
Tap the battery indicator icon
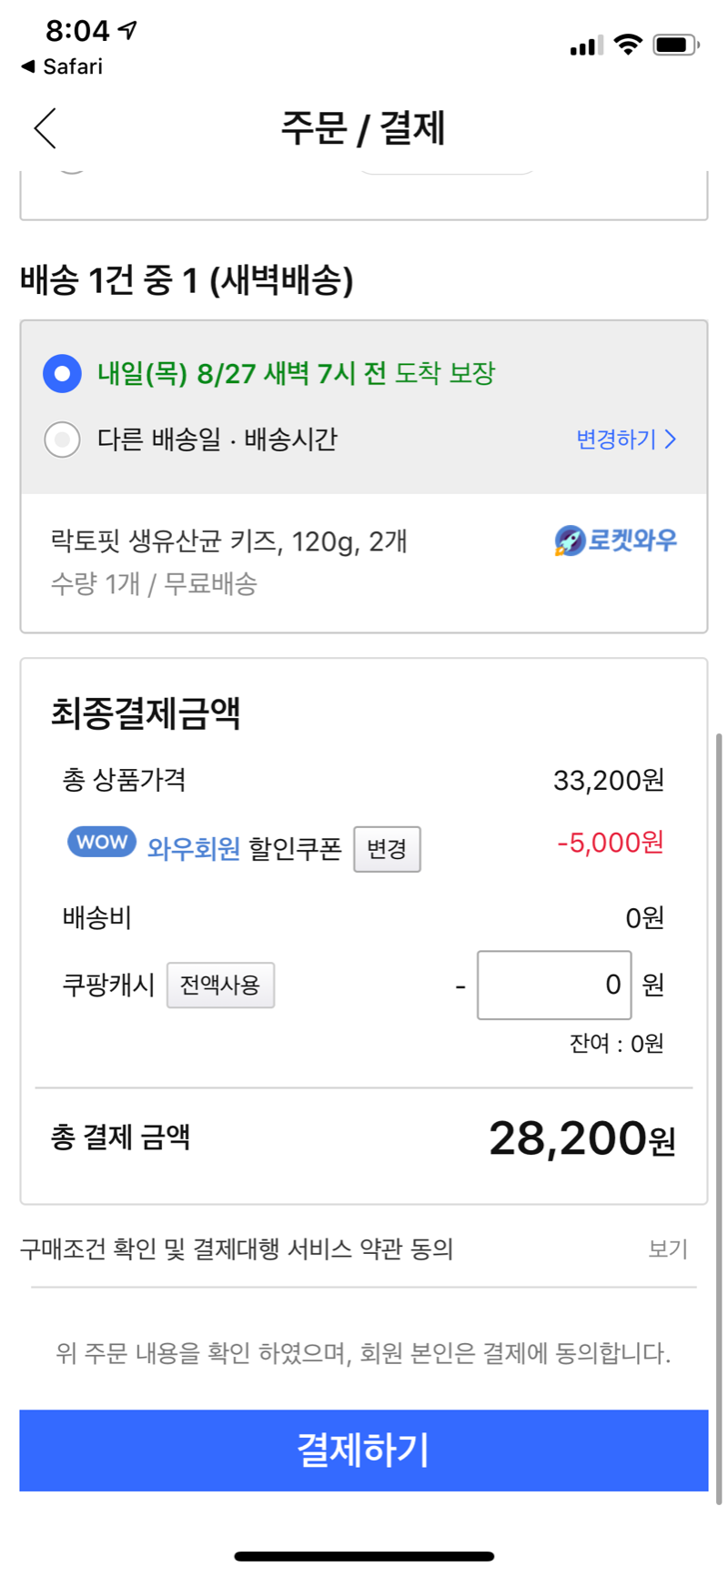[x=676, y=45]
